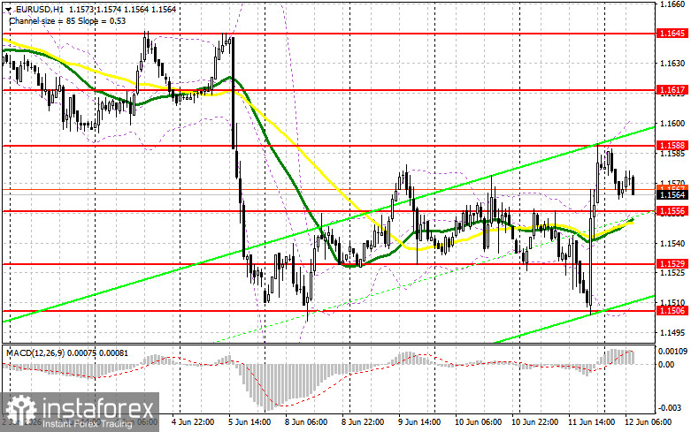This screenshot has width=691, height=432.
Task: Click the 4 Jun 22:00 time label
Action: (193, 422)
